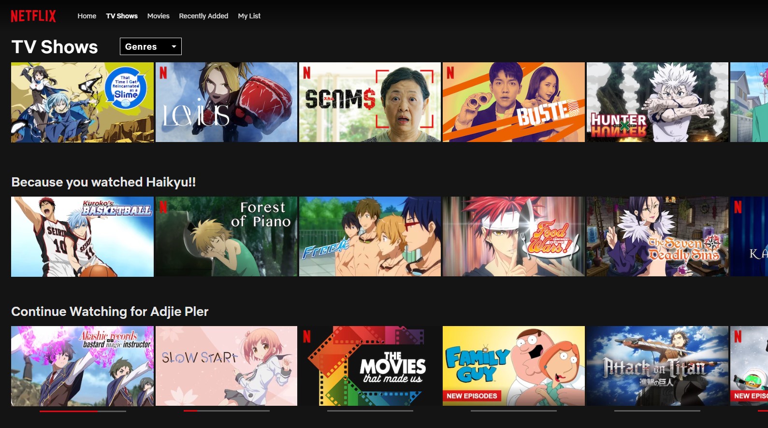Image resolution: width=768 pixels, height=428 pixels.
Task: Resume Attack on Titan
Action: tap(657, 366)
